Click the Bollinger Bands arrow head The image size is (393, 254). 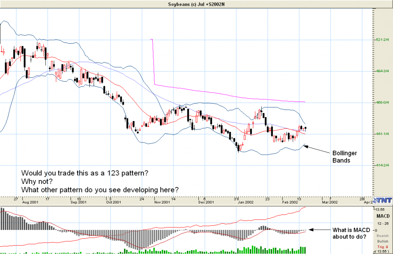305,145
